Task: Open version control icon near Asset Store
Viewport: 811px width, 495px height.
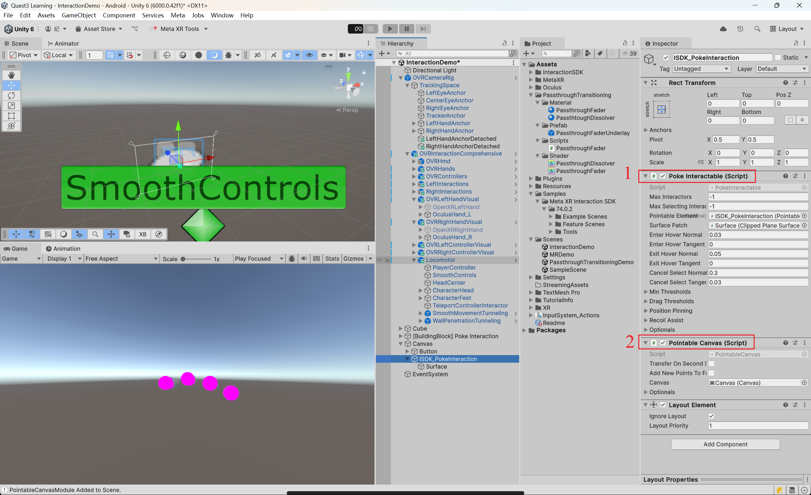Action: (135, 29)
